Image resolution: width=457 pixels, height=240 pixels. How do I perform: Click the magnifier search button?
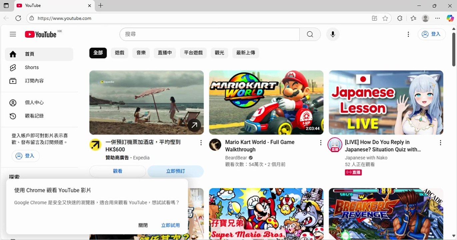click(310, 34)
